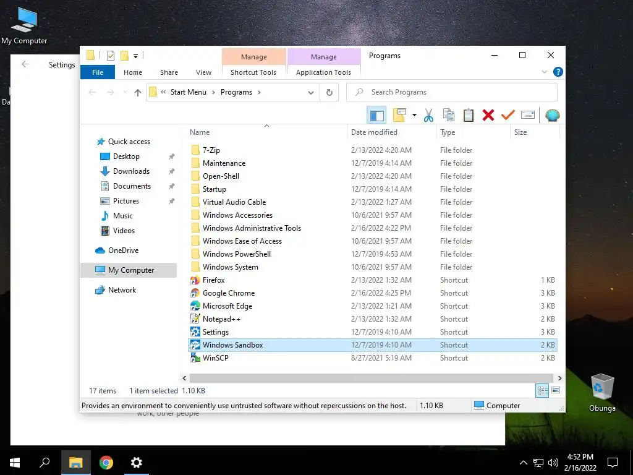Screen dimensions: 633x475
Task: Expand chevron after Programs breadcrumb
Action: click(x=259, y=93)
